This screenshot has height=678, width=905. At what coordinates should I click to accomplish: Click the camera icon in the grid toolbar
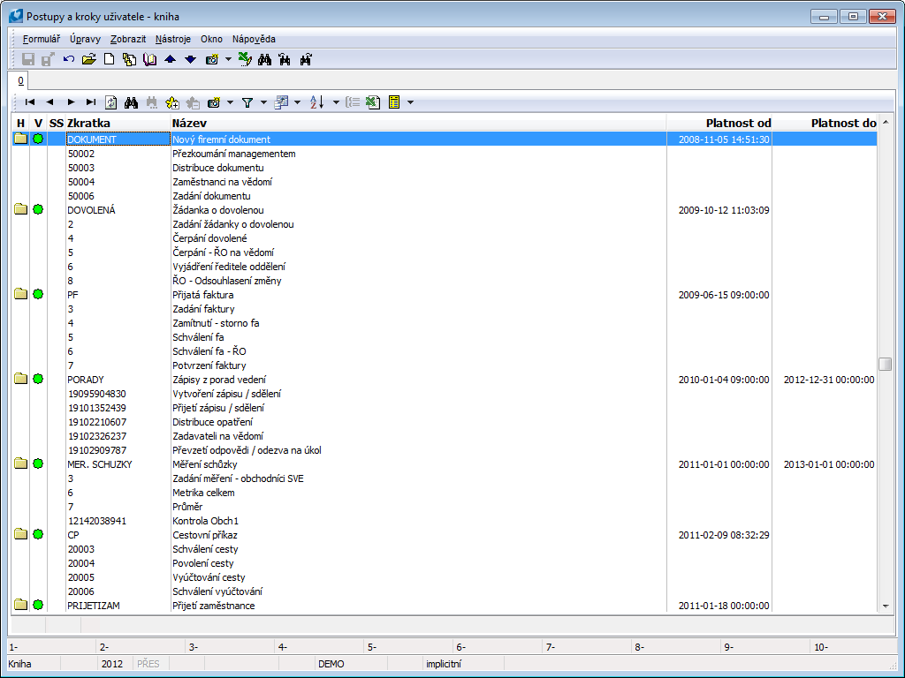tap(214, 102)
